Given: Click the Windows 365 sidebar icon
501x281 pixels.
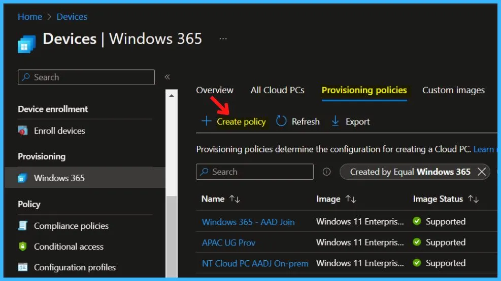Looking at the screenshot, I should point(22,178).
